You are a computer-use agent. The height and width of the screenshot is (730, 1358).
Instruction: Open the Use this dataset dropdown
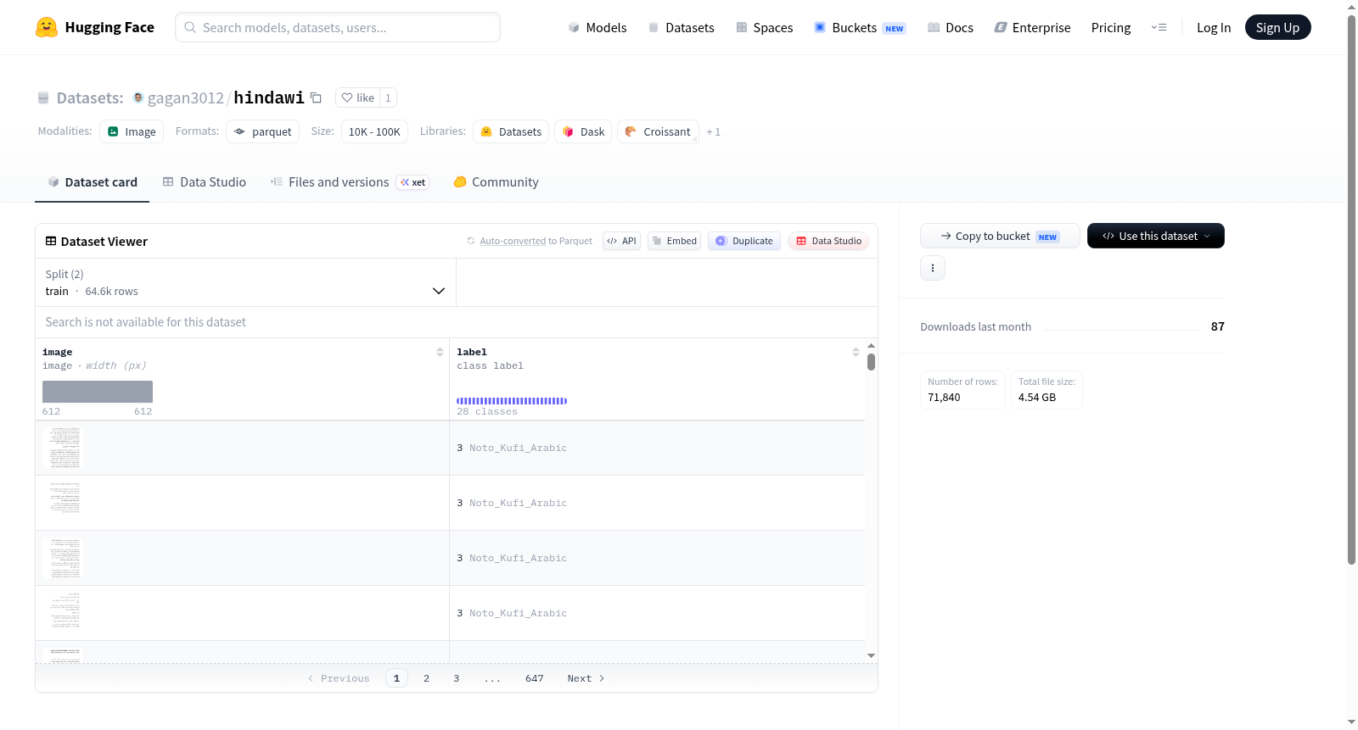[1156, 236]
